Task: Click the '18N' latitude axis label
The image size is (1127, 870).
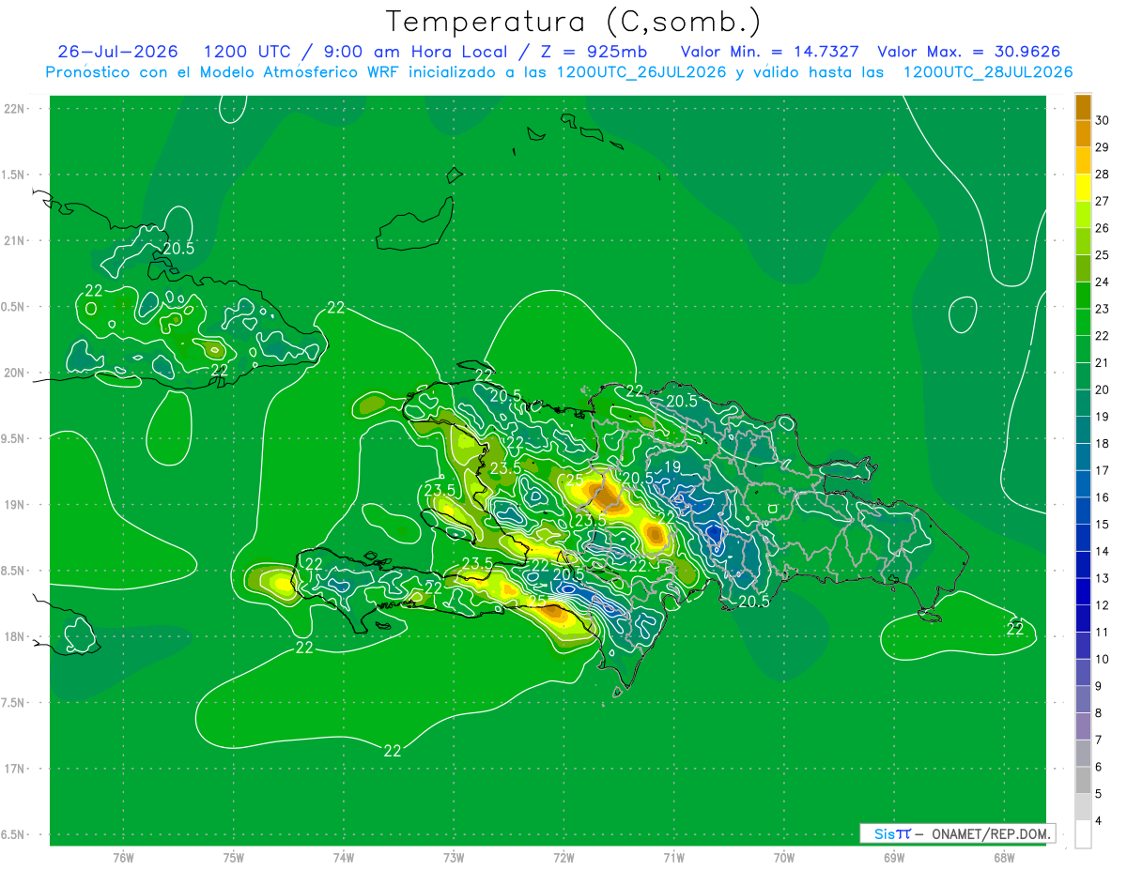Action: pos(15,636)
